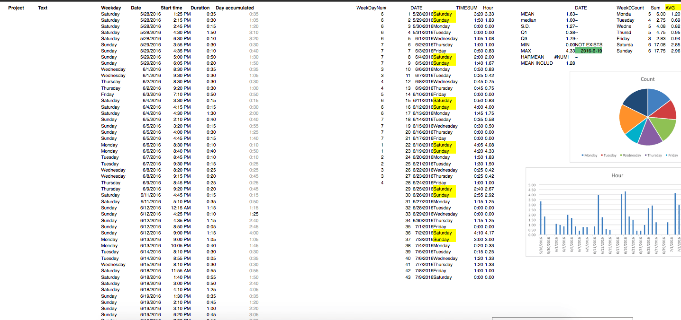Click the Hour bar chart title

(x=617, y=175)
